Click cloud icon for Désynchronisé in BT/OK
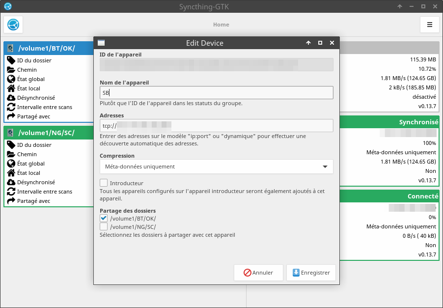This screenshot has height=308, width=443. [11, 97]
